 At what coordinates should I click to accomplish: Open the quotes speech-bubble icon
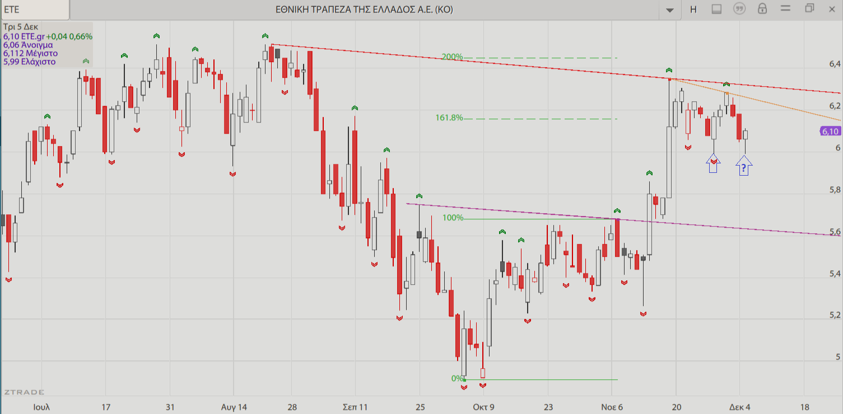(739, 9)
